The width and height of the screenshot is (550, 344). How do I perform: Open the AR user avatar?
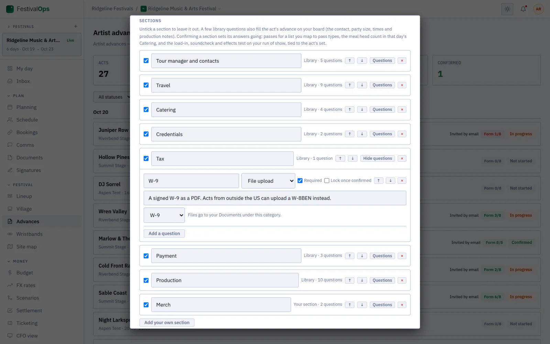[x=538, y=9]
